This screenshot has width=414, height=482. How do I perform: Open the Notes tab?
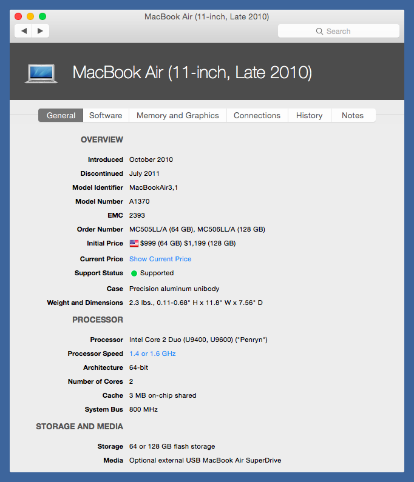(x=352, y=115)
